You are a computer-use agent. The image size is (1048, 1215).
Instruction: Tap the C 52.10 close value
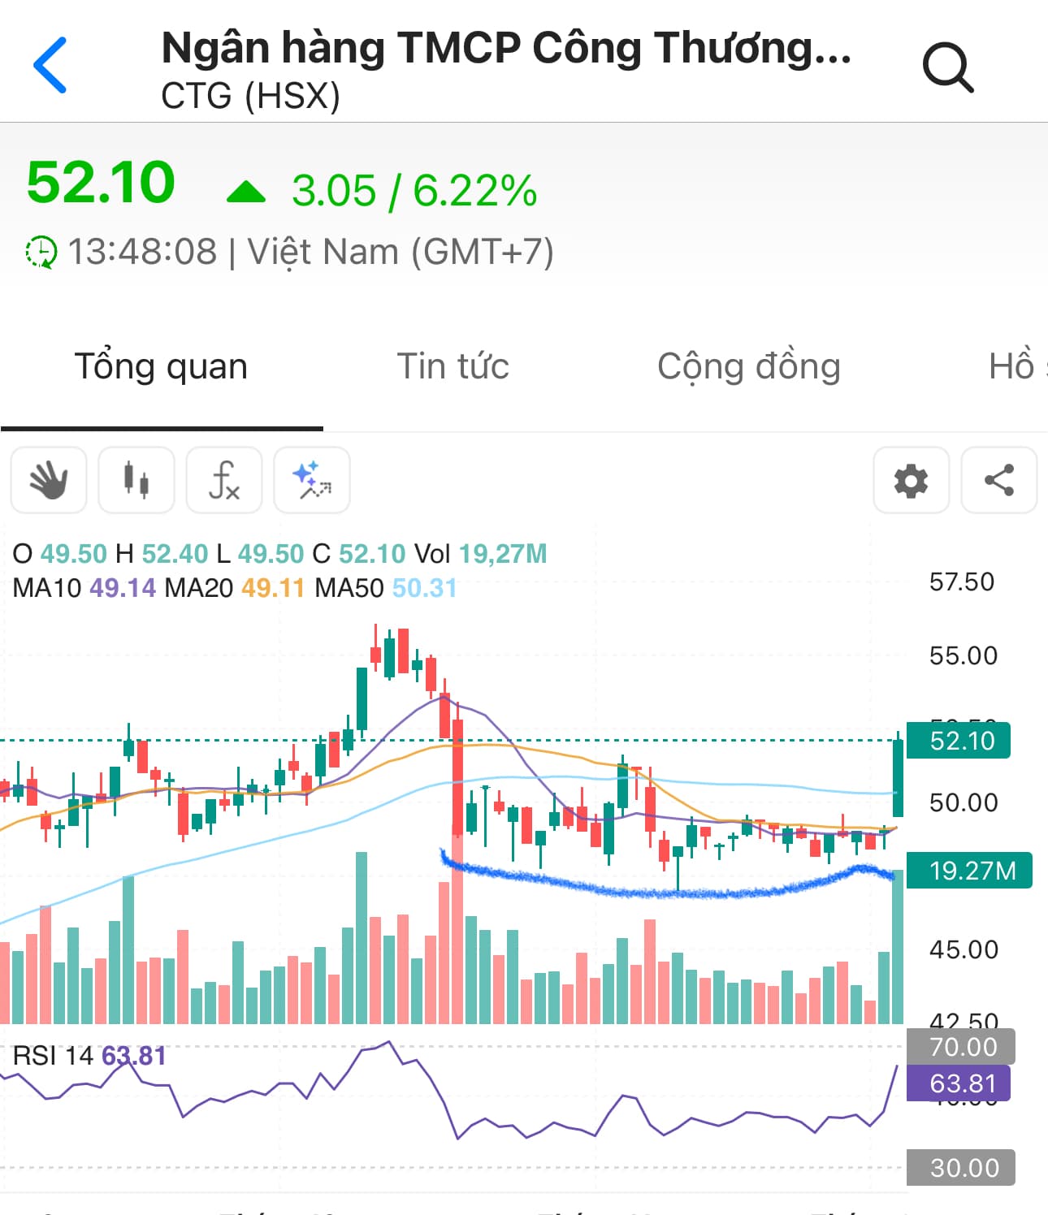click(x=359, y=554)
